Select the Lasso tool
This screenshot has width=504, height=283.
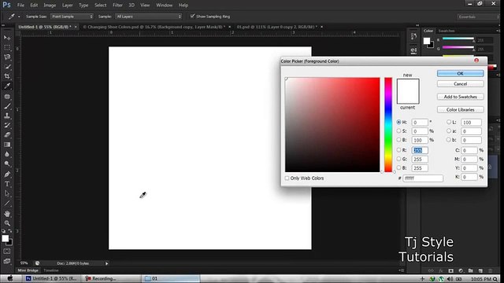coord(7,57)
